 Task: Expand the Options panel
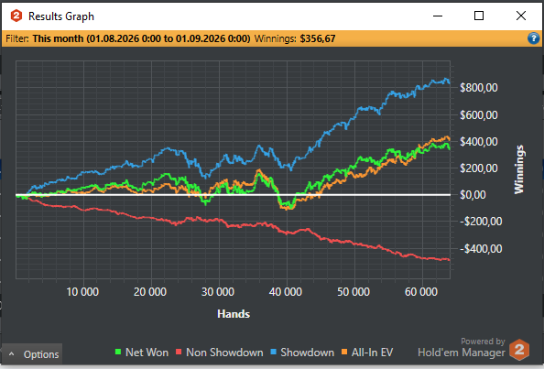[32, 354]
